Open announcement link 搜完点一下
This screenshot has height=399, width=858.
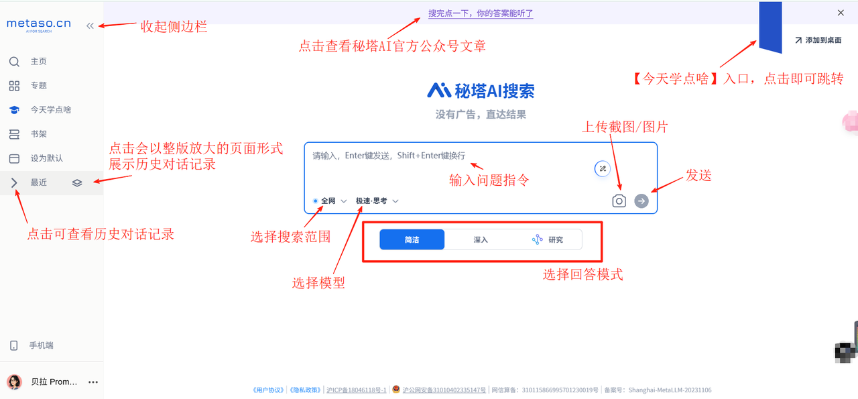[481, 13]
